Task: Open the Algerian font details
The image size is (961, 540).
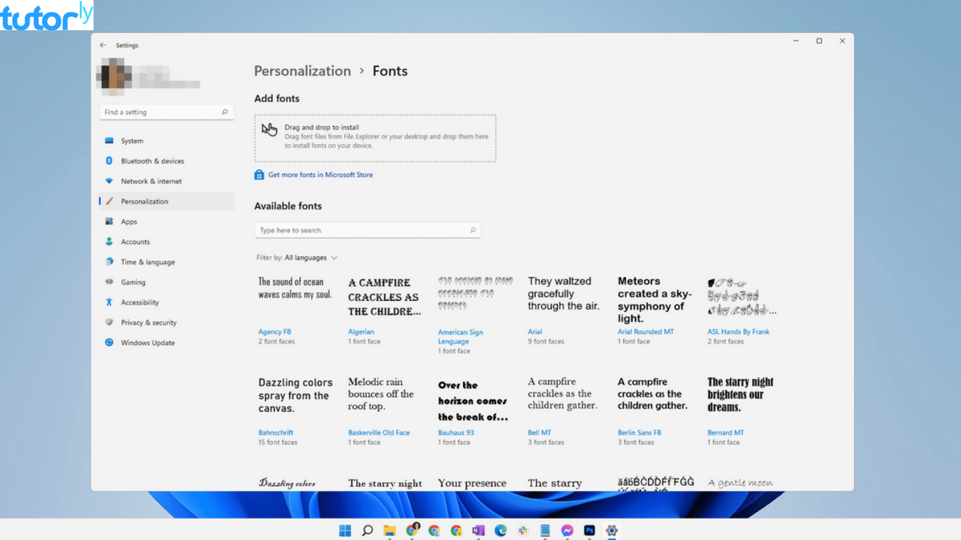Action: click(386, 309)
